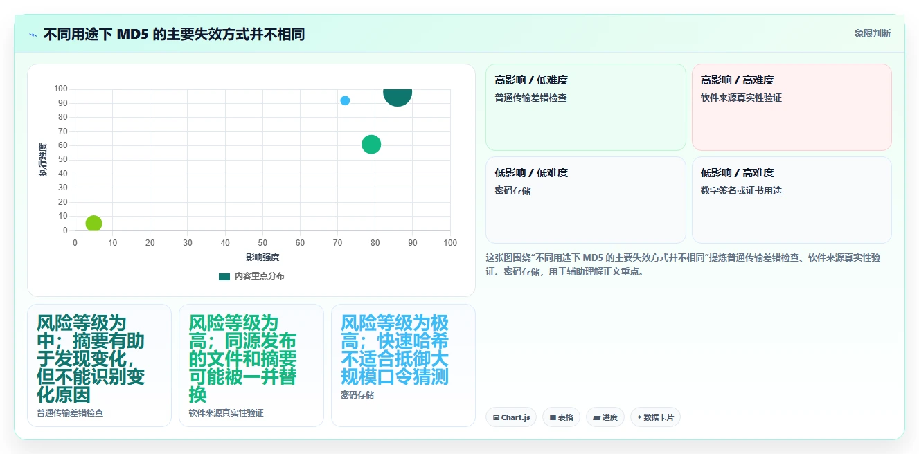Screen dimensions: 919x454
Task: Click the 影响强度 x-axis title
Action: (x=262, y=257)
